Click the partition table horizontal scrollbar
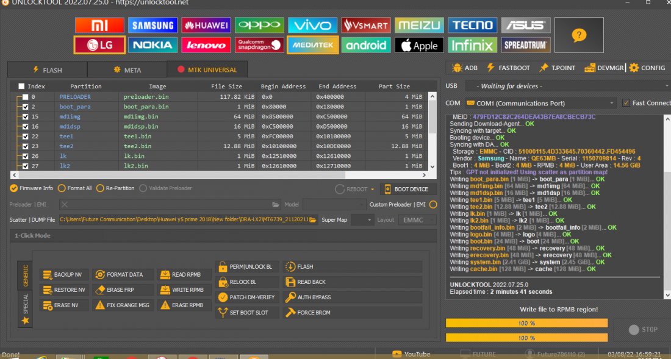The height and width of the screenshot is (359, 671). [181, 175]
